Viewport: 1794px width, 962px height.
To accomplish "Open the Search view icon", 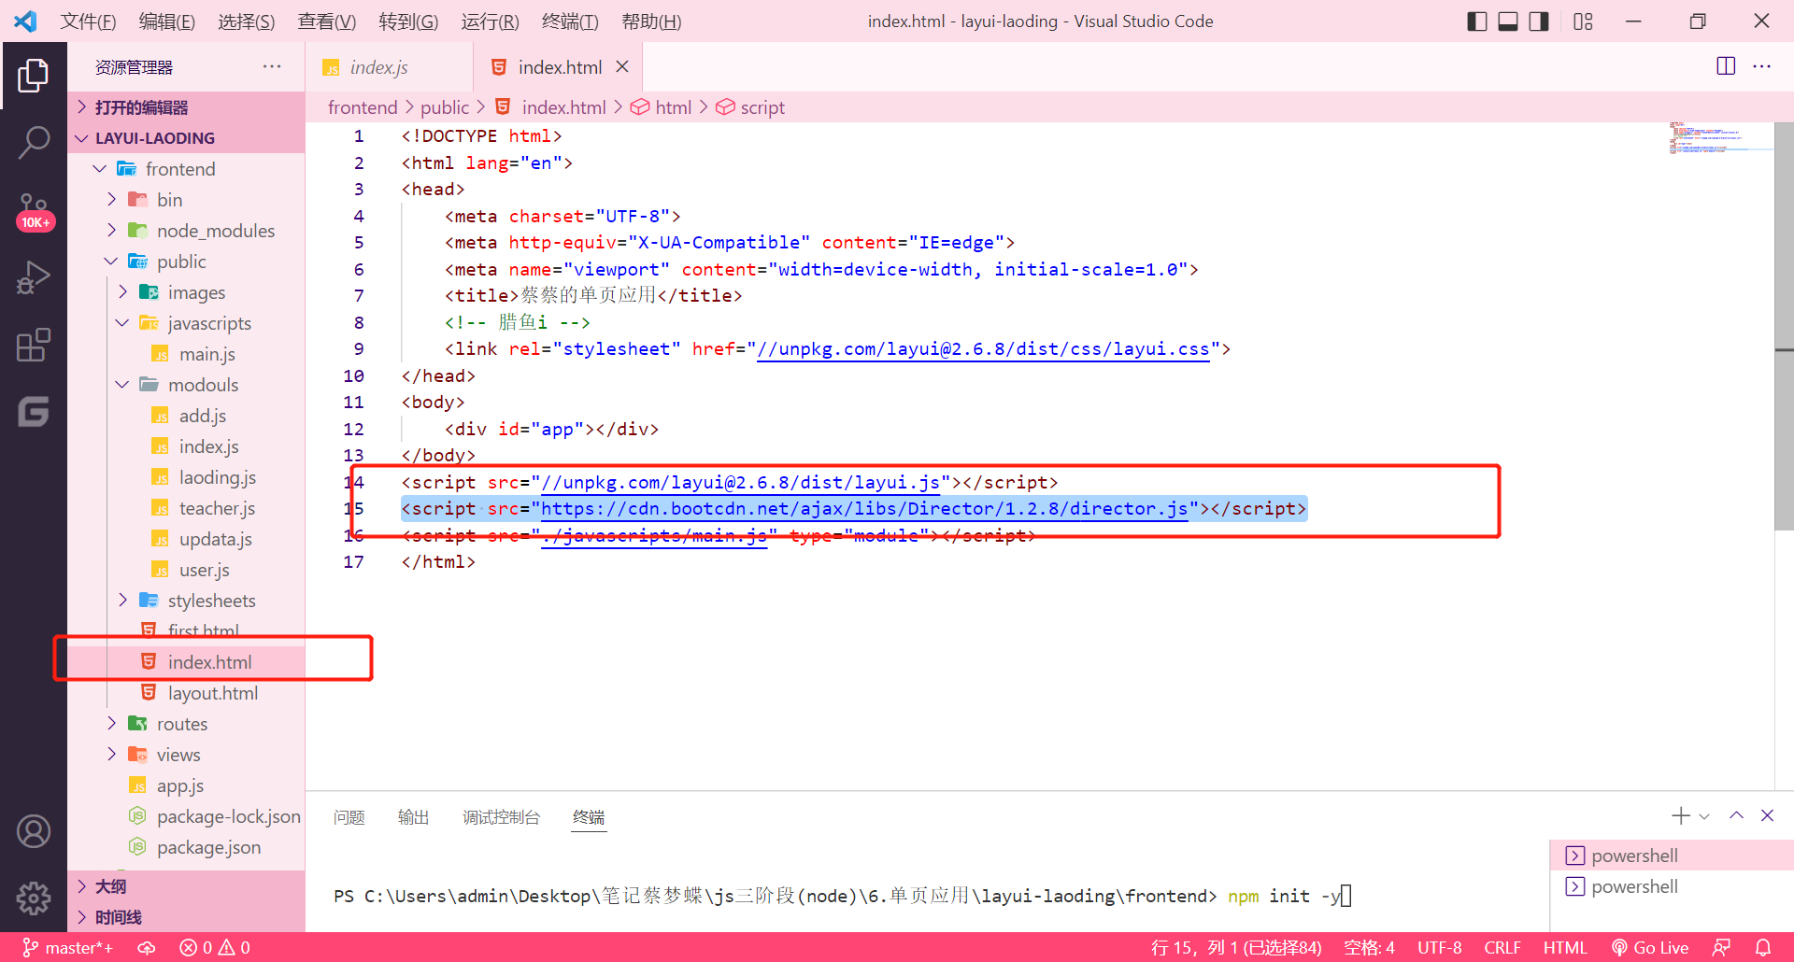I will tap(33, 143).
